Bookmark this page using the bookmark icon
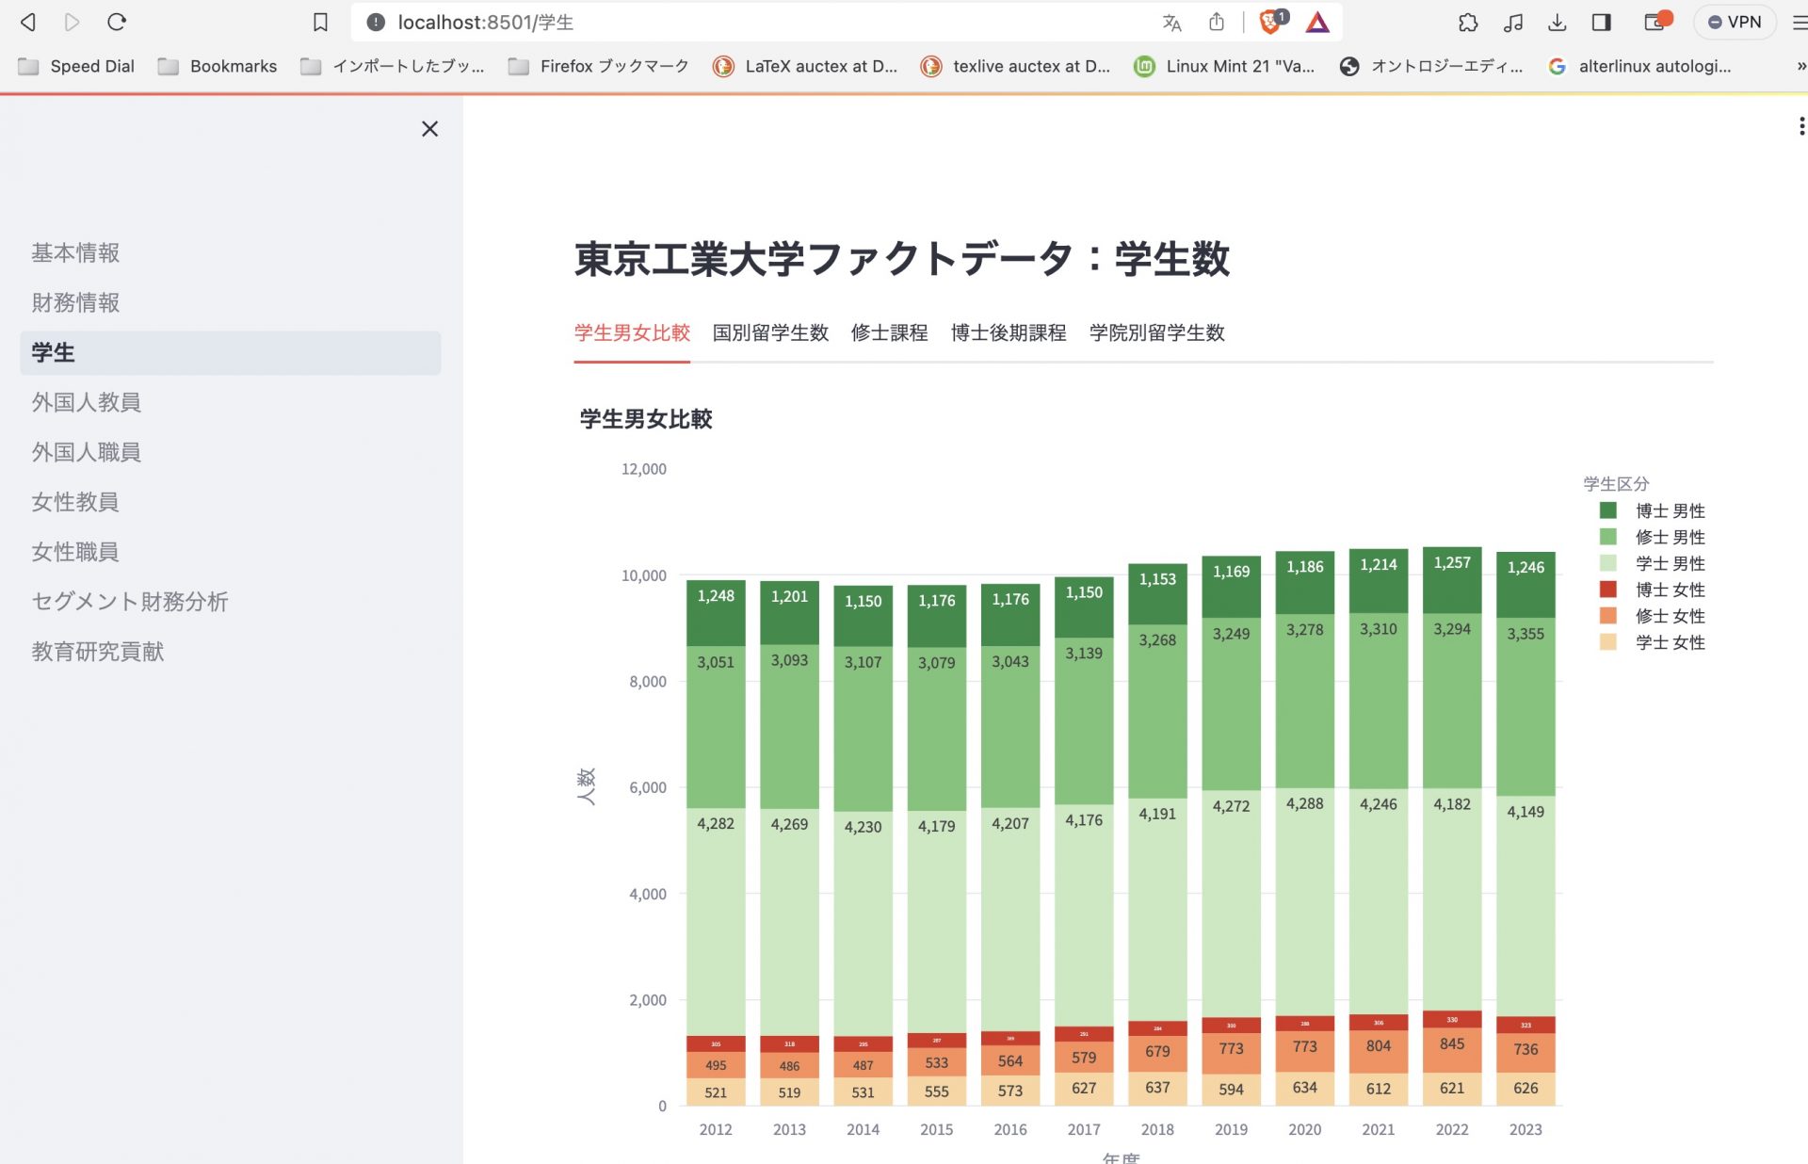Screen dimensions: 1808x1164 point(320,22)
